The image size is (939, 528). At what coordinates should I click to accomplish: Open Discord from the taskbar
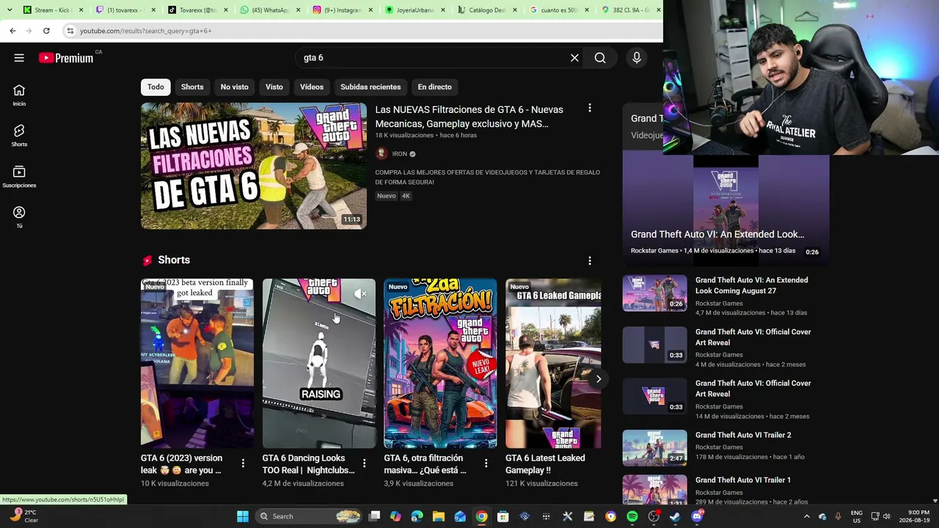click(697, 516)
